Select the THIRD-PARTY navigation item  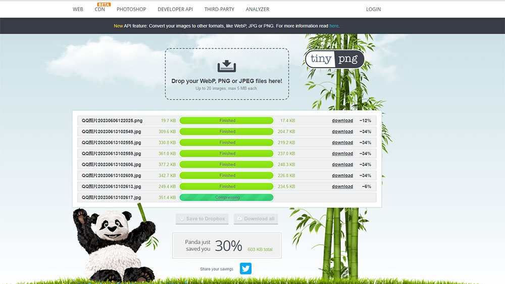219,9
